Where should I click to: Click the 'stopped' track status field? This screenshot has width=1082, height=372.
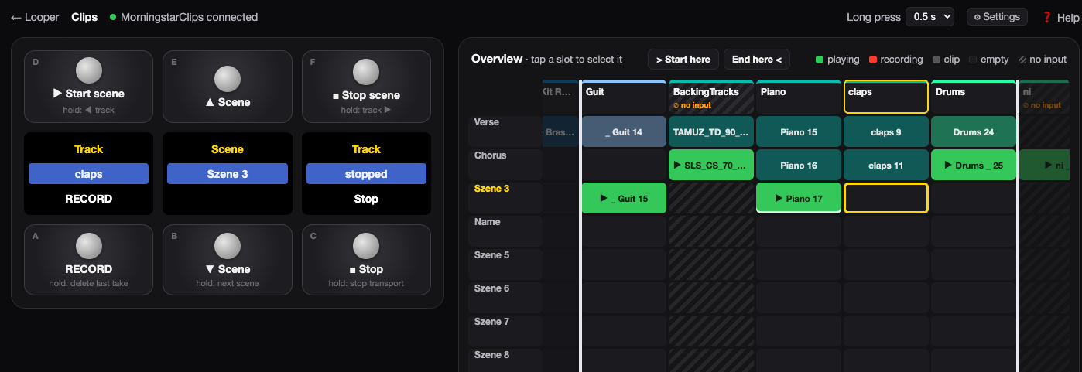[366, 174]
